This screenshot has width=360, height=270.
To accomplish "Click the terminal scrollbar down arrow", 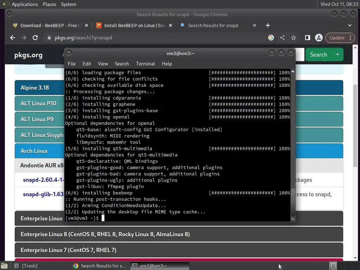I will 293,219.
